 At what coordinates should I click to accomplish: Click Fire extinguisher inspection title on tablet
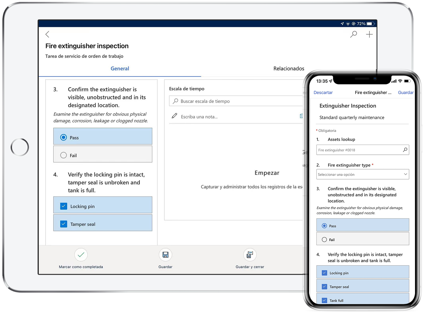(87, 46)
